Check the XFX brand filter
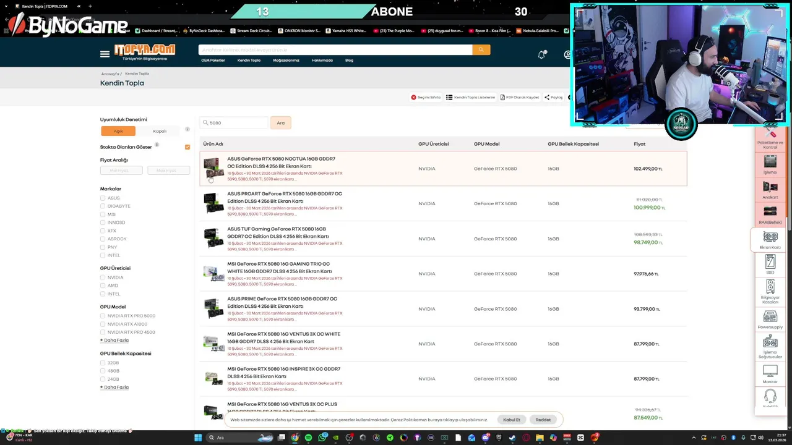792x445 pixels. click(x=103, y=231)
